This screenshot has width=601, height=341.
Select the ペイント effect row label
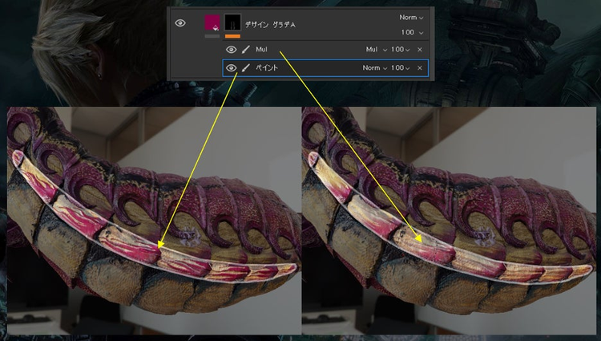click(x=266, y=68)
